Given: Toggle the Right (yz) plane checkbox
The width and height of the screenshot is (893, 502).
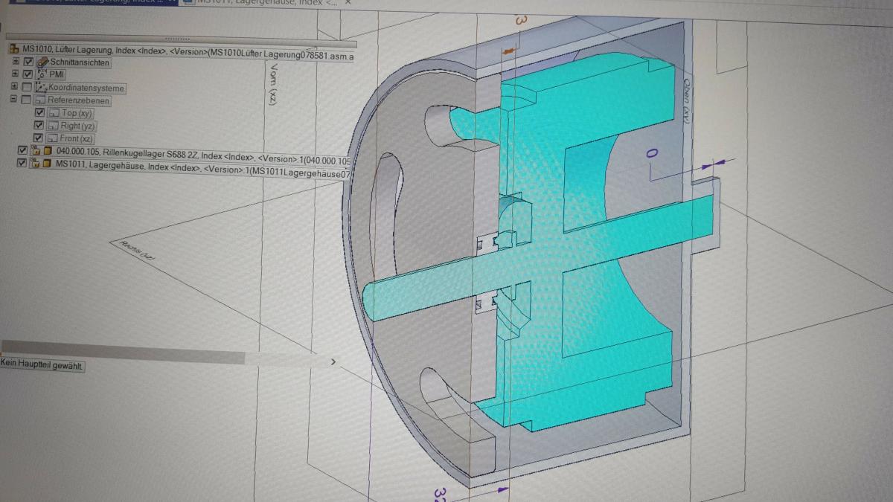Looking at the screenshot, I should 39,126.
